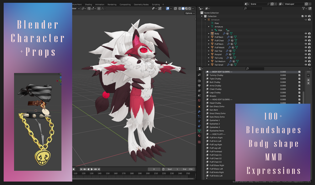Open shape key specials dropdown arrow
This screenshot has height=185, width=315.
pos(308,75)
